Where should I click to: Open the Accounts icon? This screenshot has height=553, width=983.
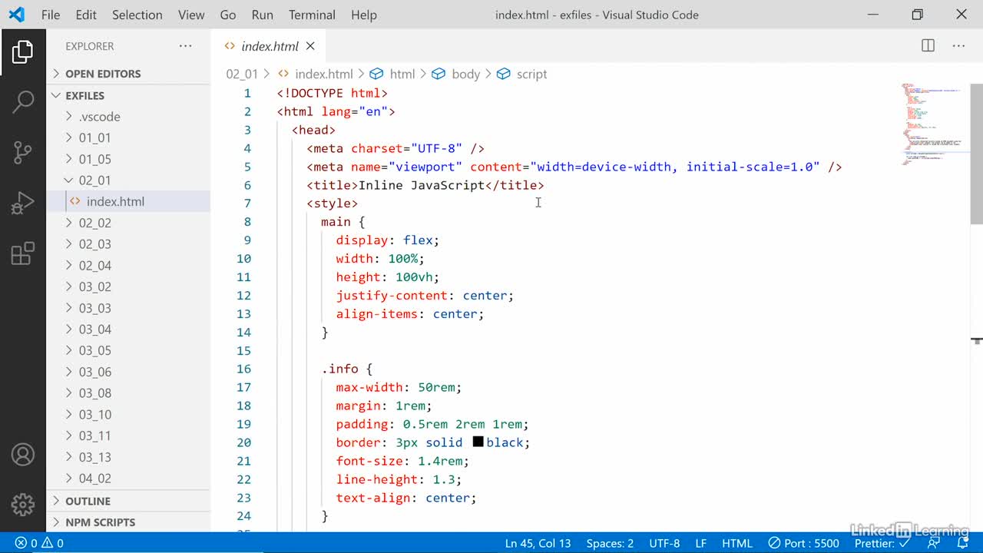coord(23,455)
